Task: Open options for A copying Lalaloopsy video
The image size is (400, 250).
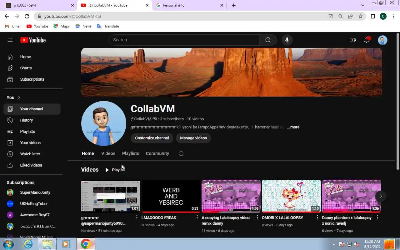Action: [257, 217]
